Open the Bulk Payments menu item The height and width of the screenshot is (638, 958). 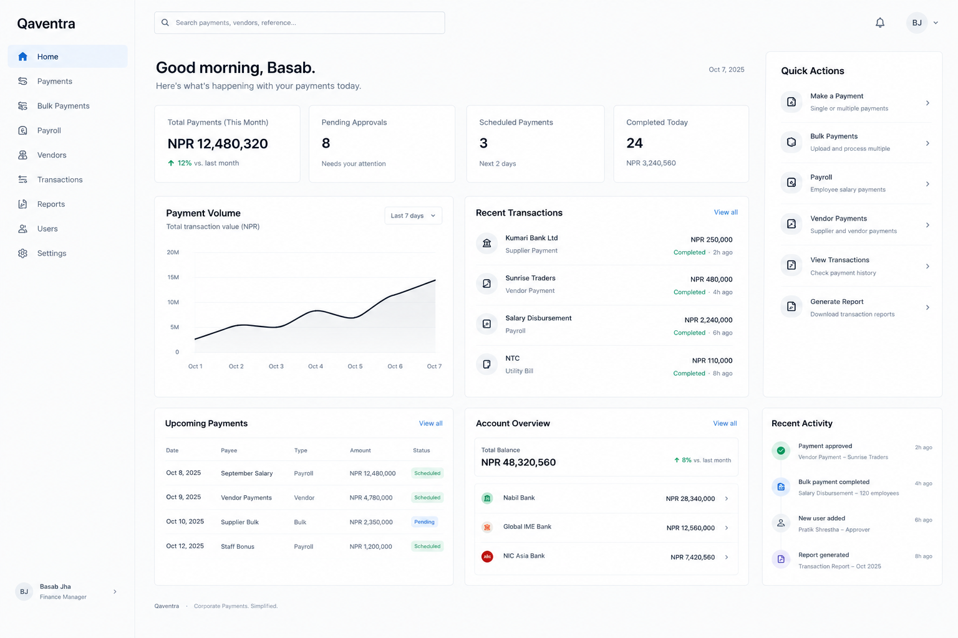pyautogui.click(x=67, y=106)
